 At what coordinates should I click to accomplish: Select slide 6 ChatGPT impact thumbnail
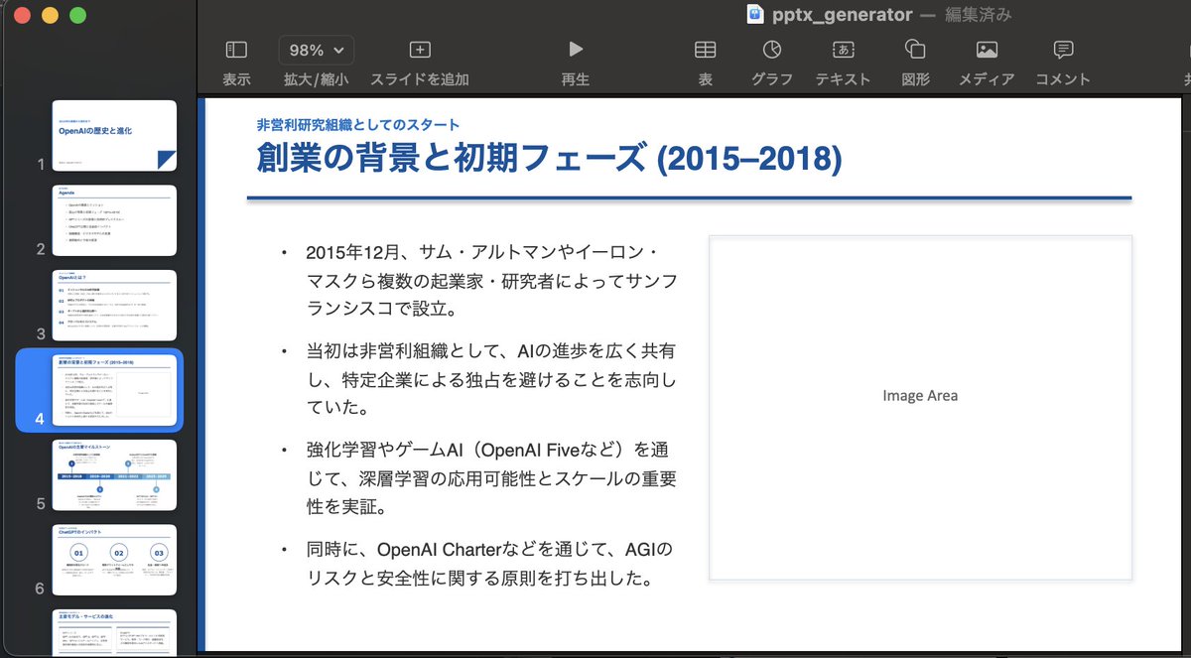pyautogui.click(x=115, y=560)
